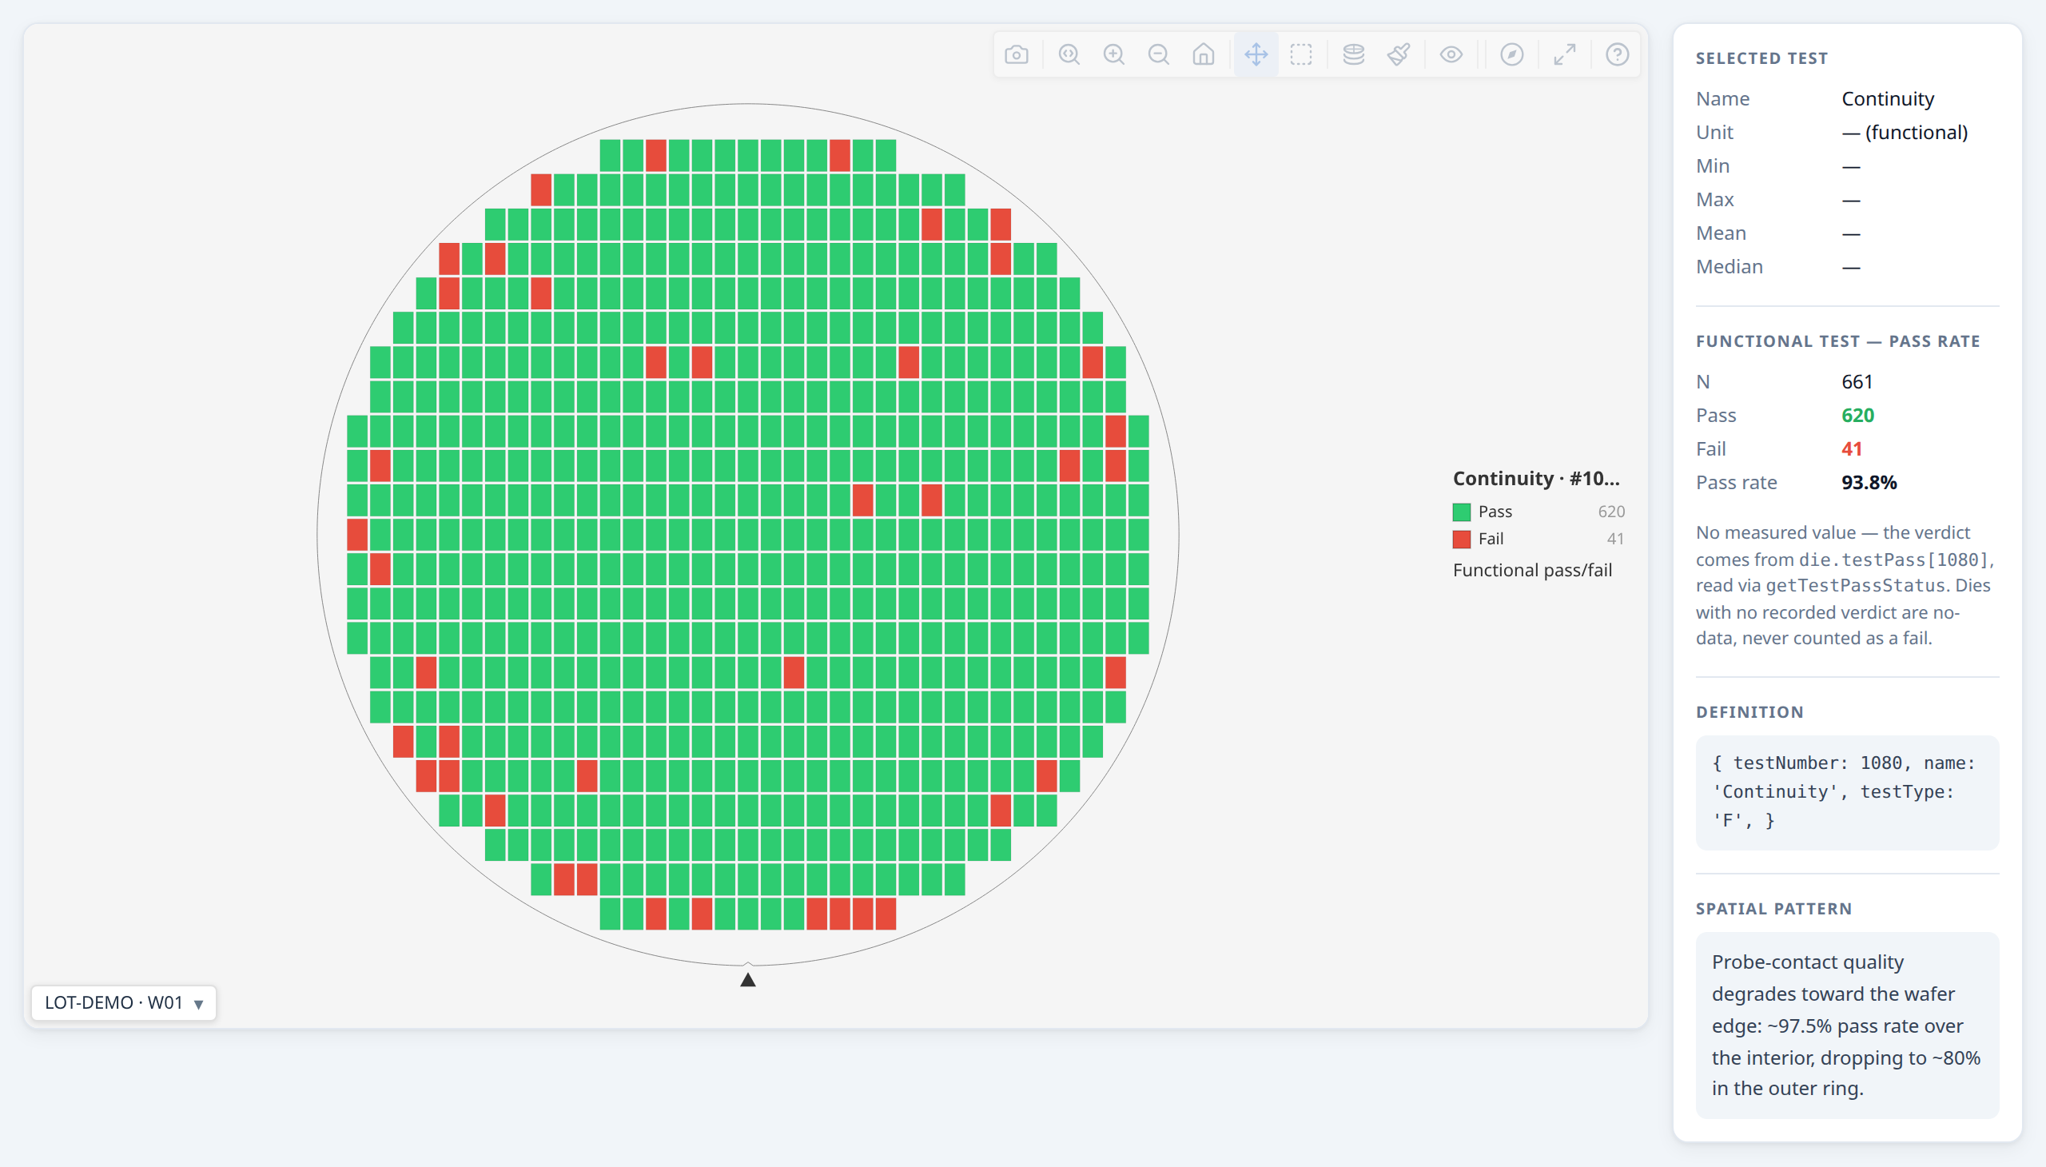The image size is (2046, 1167).
Task: Click the testNumber 1080 definition code block
Action: (1847, 792)
